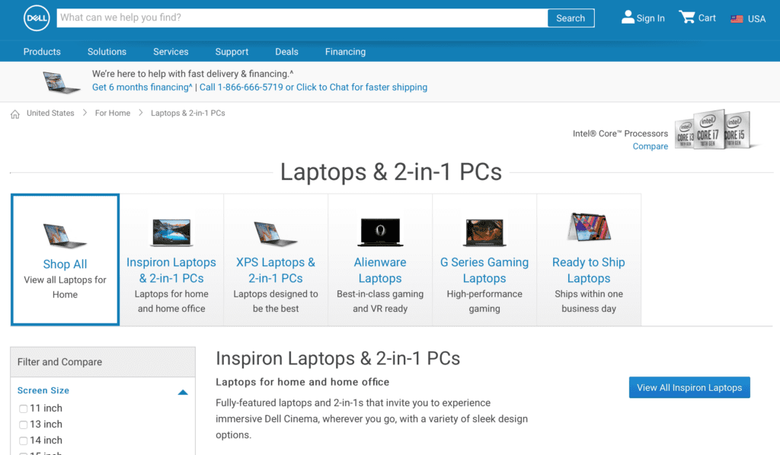Click the Intel Core i7 badge
780x455 pixels.
tap(708, 129)
